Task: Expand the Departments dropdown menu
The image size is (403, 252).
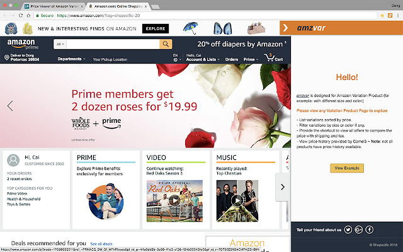Action: coord(71,59)
